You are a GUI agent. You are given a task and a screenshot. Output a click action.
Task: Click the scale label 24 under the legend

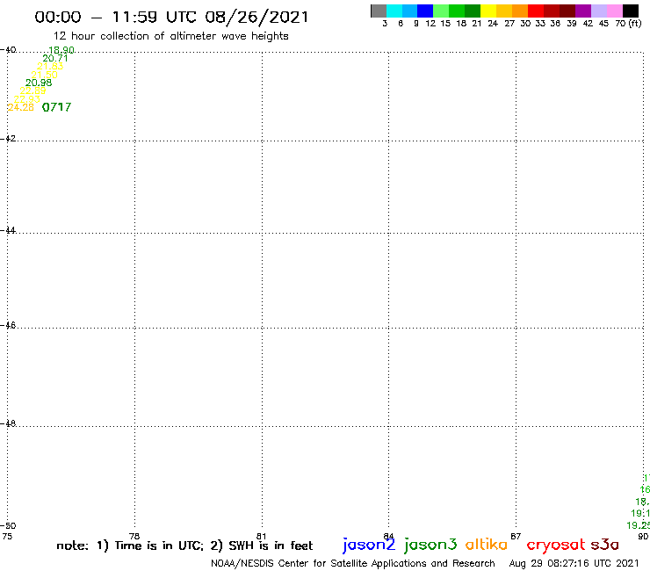pos(493,24)
